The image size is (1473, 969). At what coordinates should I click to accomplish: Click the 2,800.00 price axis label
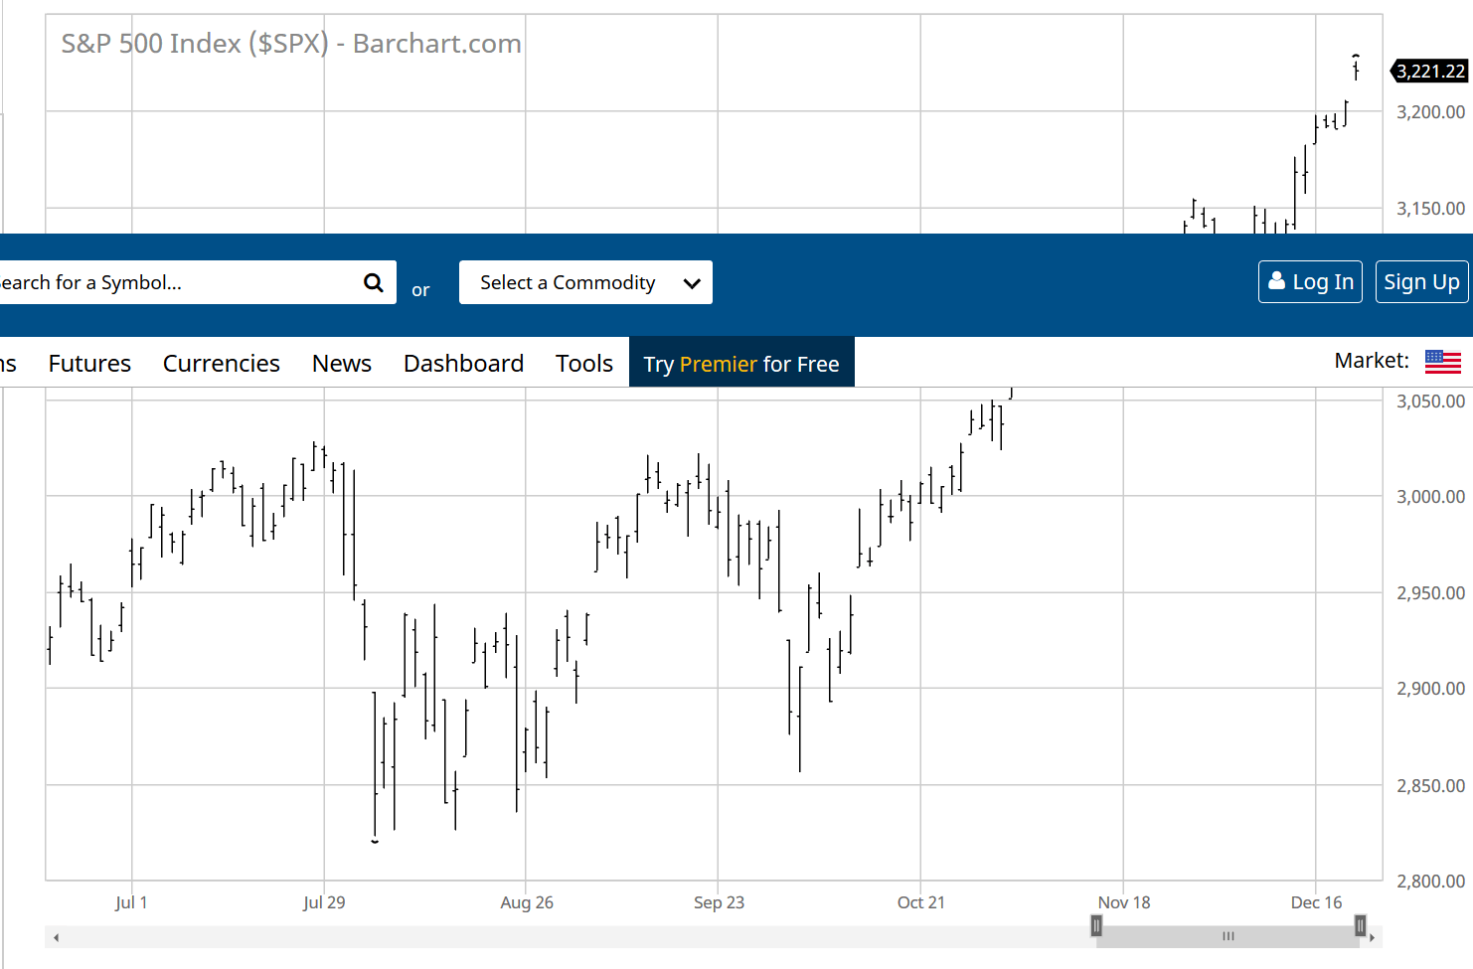(1431, 882)
